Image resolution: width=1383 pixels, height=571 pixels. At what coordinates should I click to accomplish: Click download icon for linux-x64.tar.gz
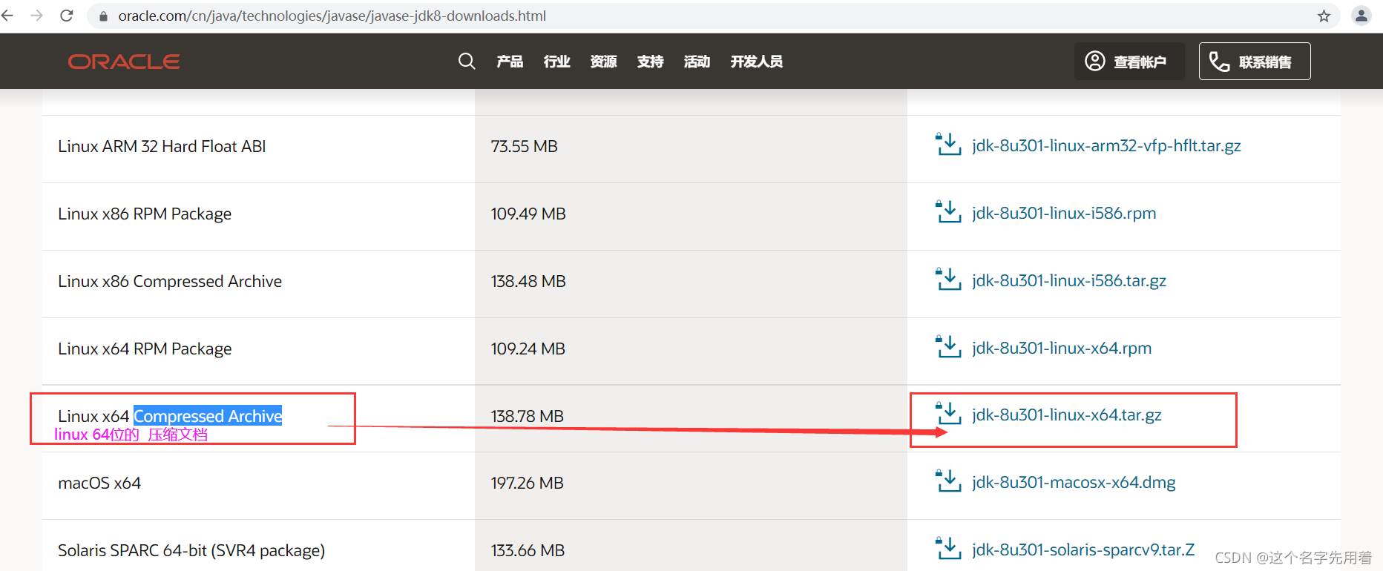(x=948, y=414)
